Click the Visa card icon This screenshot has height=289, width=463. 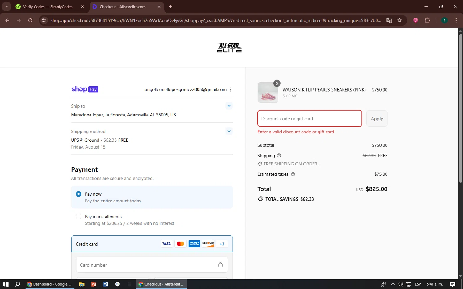pyautogui.click(x=166, y=244)
